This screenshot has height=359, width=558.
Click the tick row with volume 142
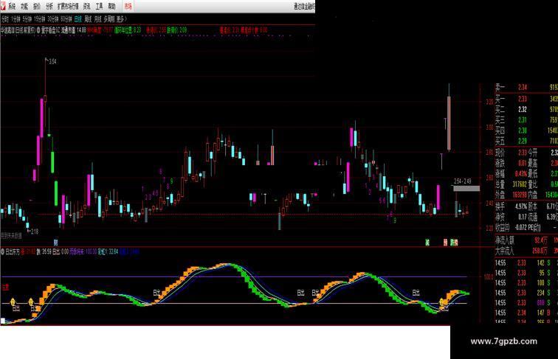(x=527, y=263)
